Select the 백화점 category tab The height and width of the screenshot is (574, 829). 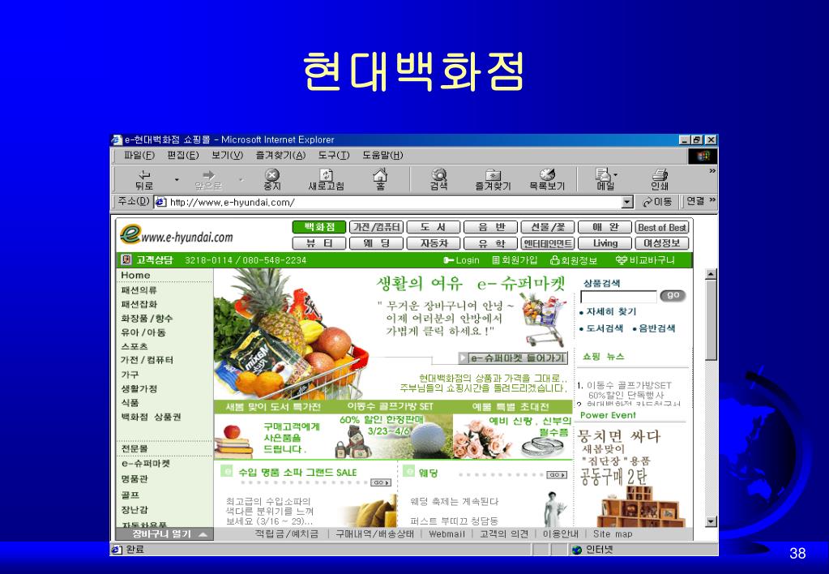pyautogui.click(x=319, y=228)
